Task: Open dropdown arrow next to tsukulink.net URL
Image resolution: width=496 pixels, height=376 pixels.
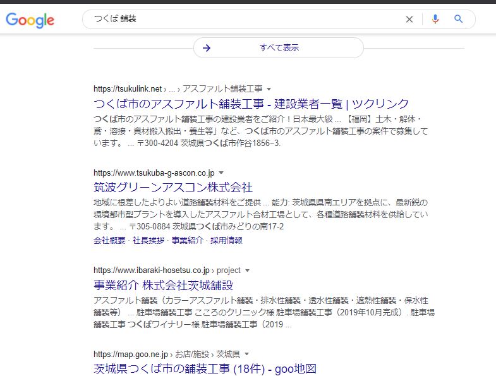Action: pos(269,89)
